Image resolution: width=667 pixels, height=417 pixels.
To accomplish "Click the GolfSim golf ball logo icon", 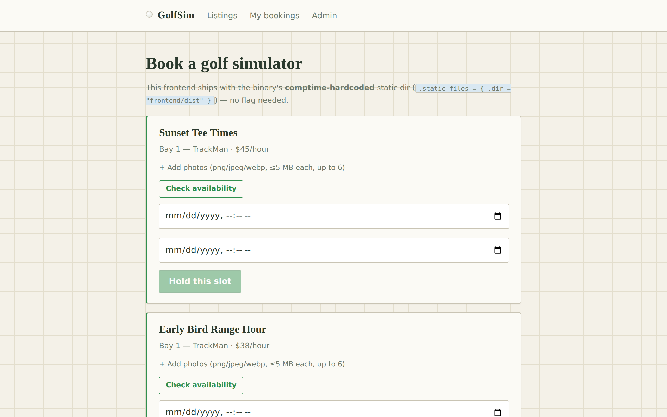I will (149, 14).
